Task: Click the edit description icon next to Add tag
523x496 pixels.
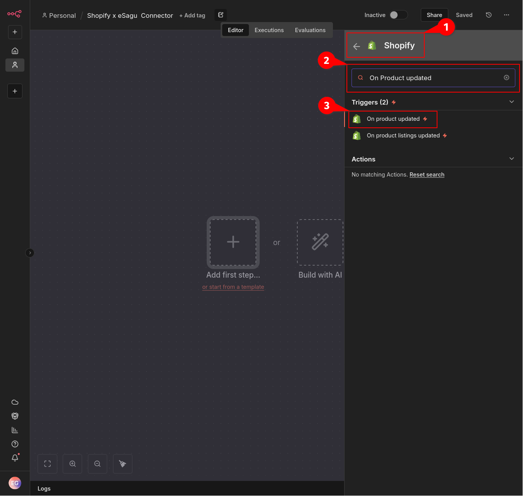Action: tap(221, 15)
